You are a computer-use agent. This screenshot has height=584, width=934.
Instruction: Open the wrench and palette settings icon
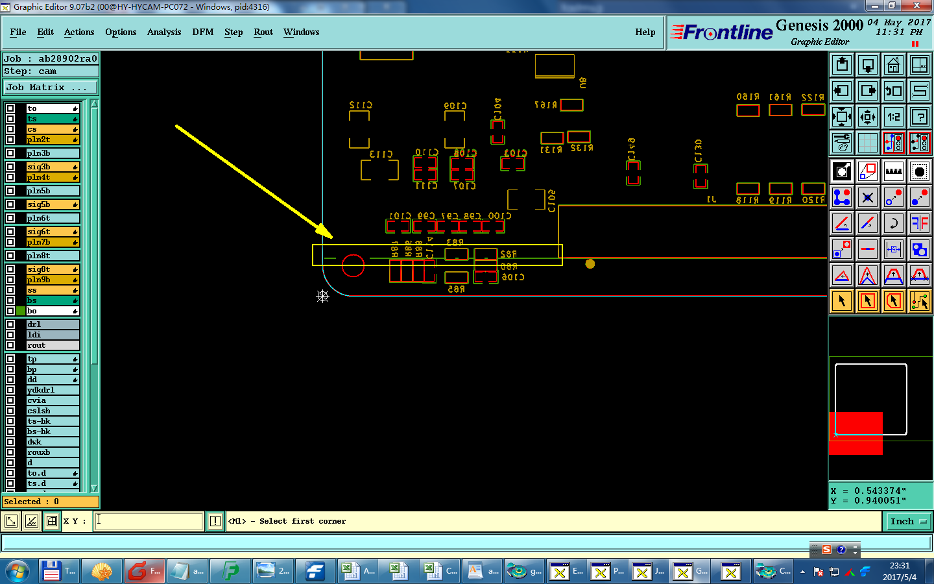[842, 143]
